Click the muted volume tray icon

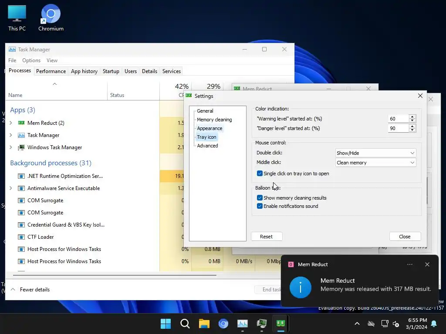396,324
